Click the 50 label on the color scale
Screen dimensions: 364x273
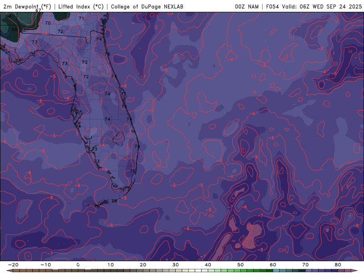(241, 265)
